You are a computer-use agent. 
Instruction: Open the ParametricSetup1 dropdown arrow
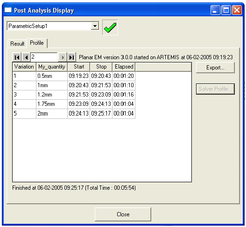(95, 26)
